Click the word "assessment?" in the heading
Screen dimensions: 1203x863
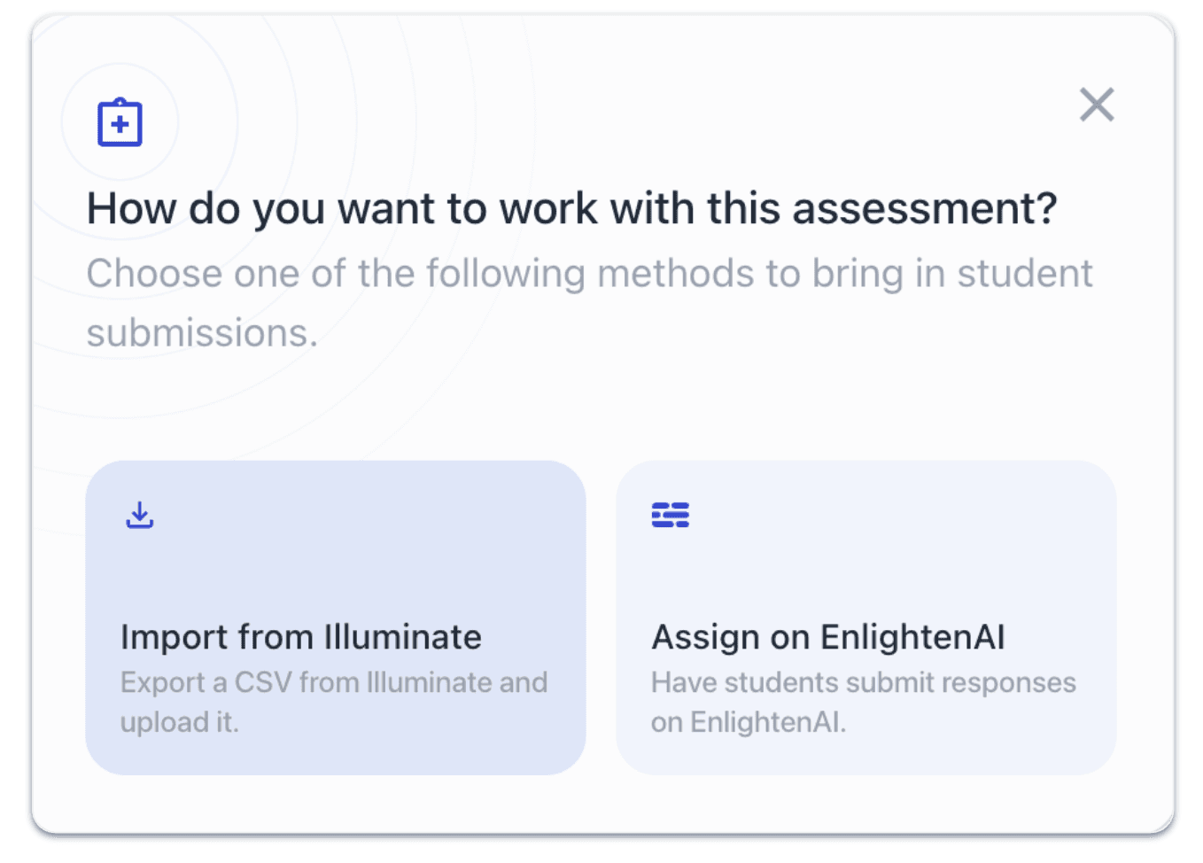924,209
